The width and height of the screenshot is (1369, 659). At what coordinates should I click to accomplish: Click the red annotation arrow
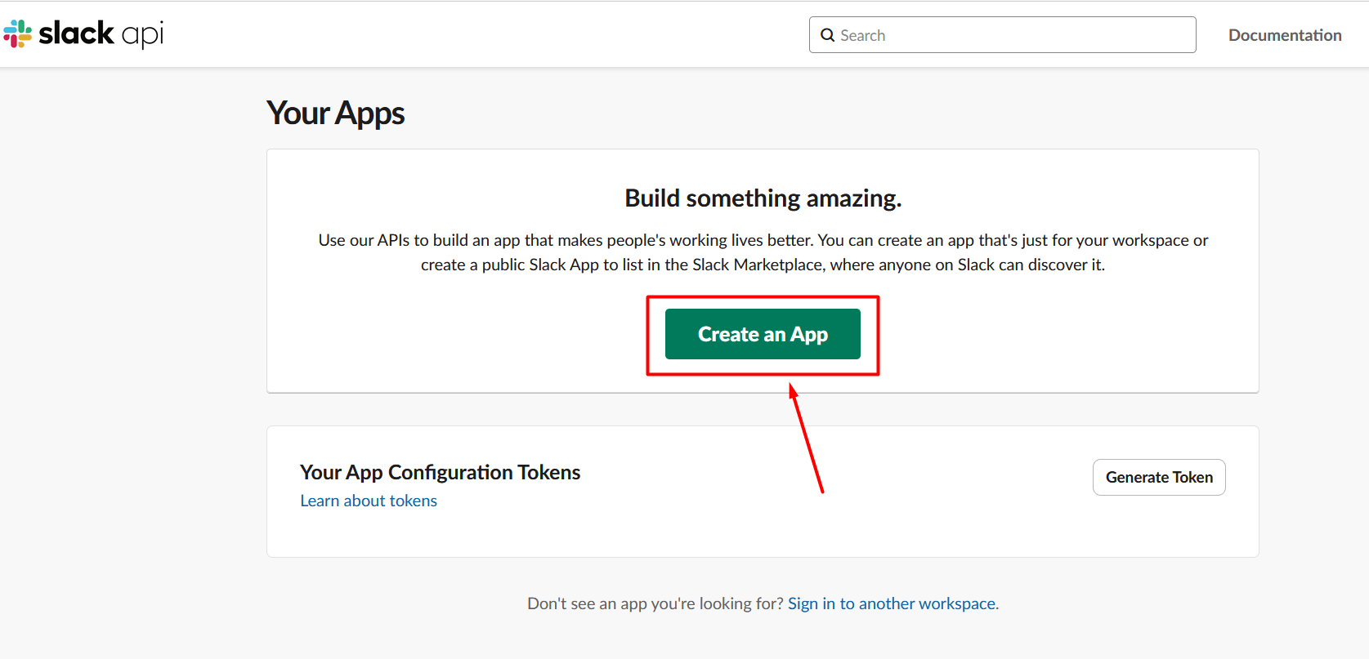[807, 440]
